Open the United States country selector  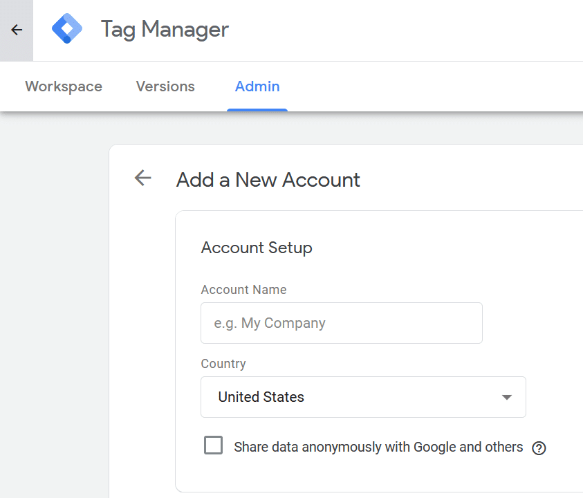[363, 397]
